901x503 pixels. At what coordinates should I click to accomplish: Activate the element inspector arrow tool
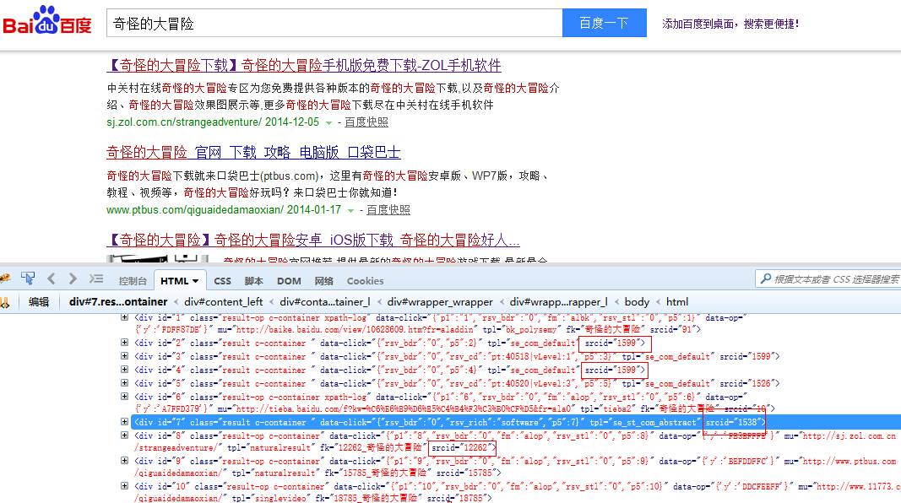click(28, 279)
